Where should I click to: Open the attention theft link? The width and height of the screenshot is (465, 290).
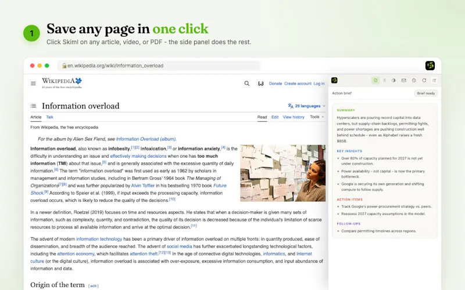(144, 253)
